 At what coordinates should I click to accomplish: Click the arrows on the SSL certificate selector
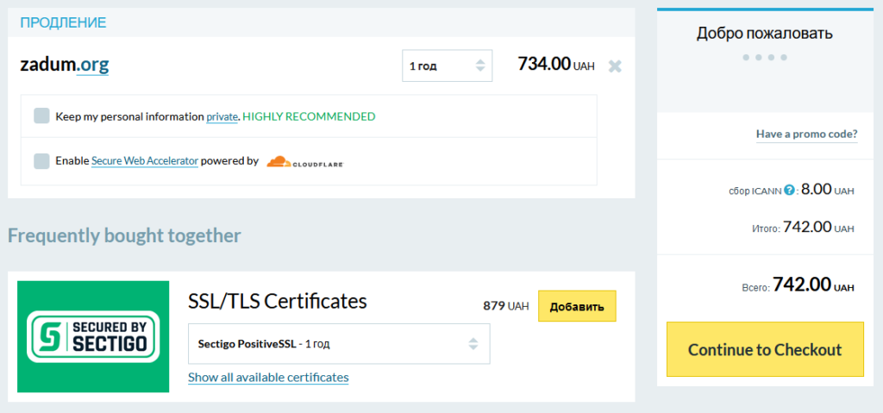pos(473,344)
